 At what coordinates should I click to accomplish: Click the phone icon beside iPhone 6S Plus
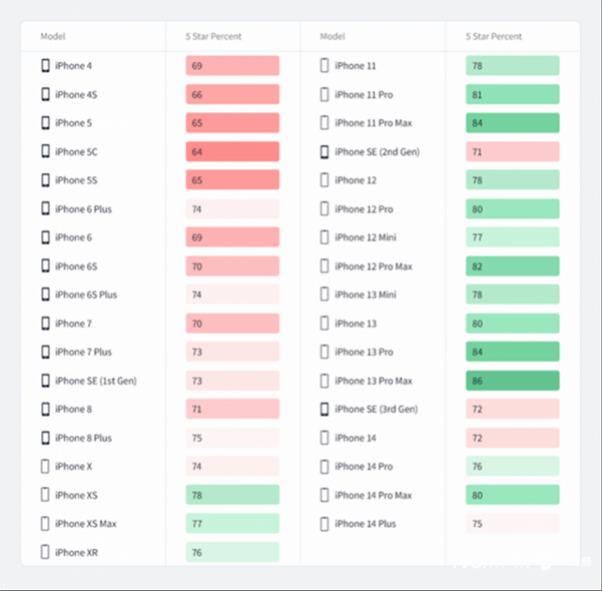click(45, 295)
